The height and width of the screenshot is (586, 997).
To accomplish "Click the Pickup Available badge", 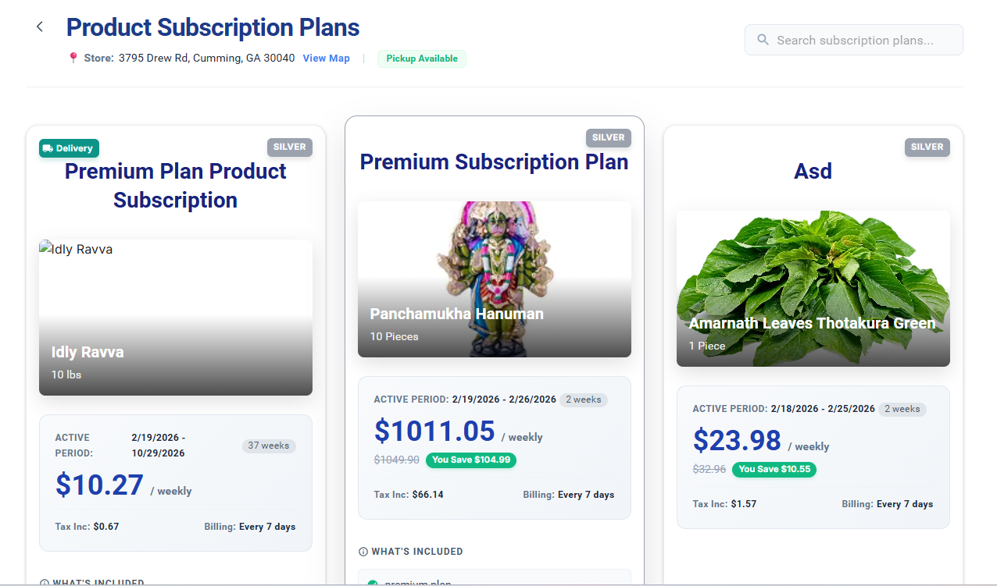I will pos(422,59).
